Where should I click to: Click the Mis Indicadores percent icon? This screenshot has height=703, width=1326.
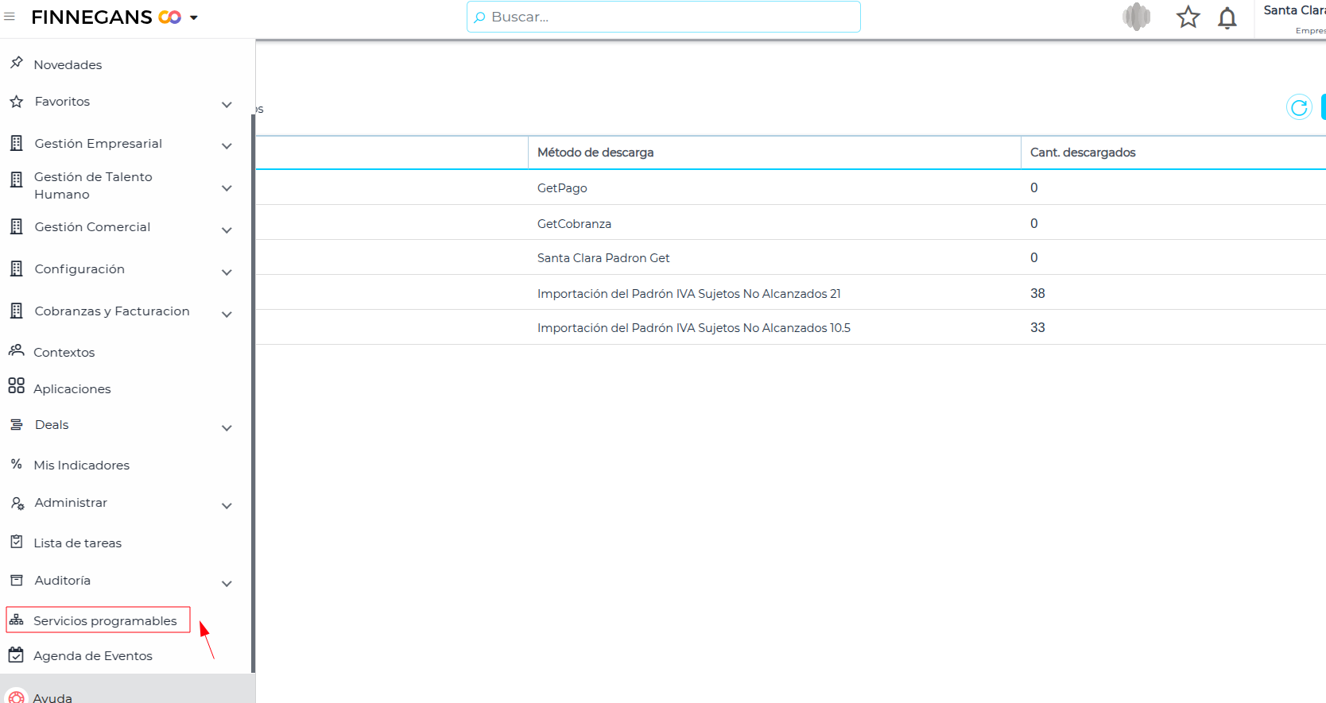coord(16,464)
